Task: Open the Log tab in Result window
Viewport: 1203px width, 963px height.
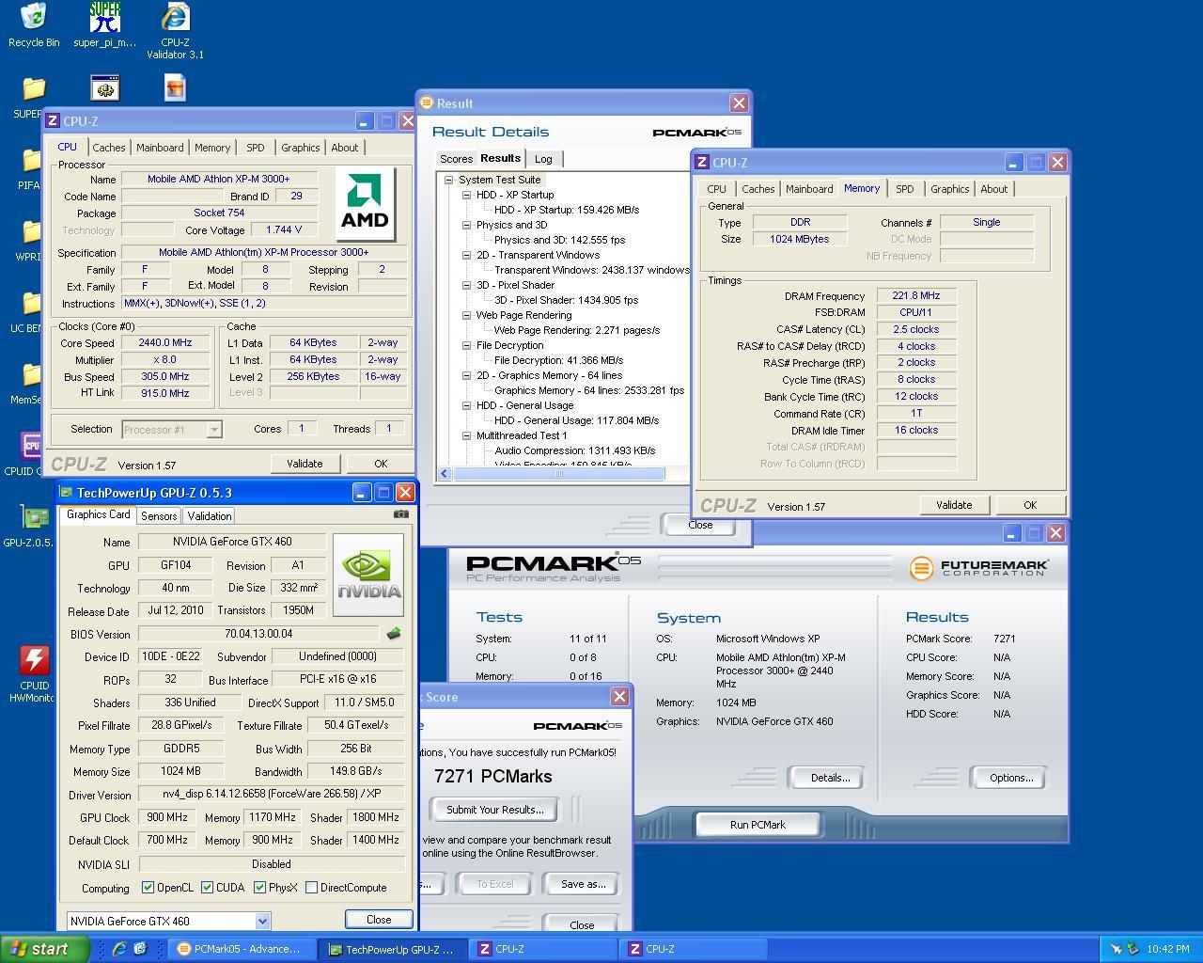Action: (543, 159)
